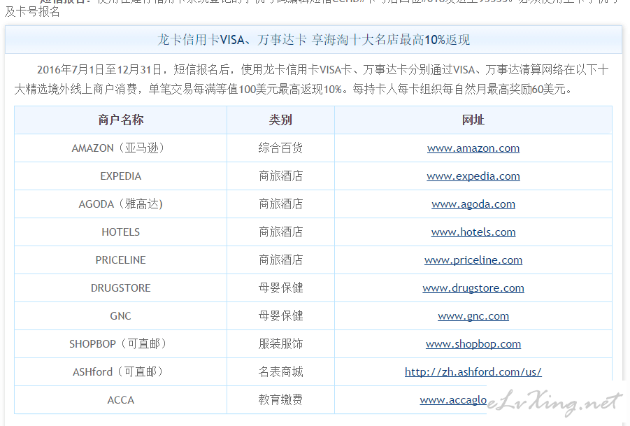Screen dimensions: 630x426
Task: Select the ACCA merchant name
Action: click(120, 400)
